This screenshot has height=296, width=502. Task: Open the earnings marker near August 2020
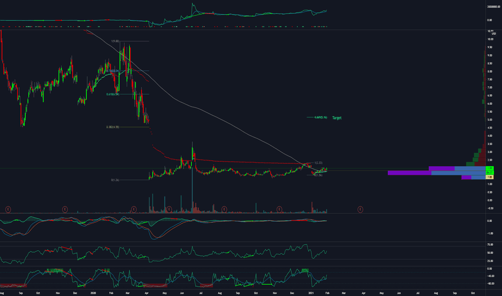pos(224,209)
